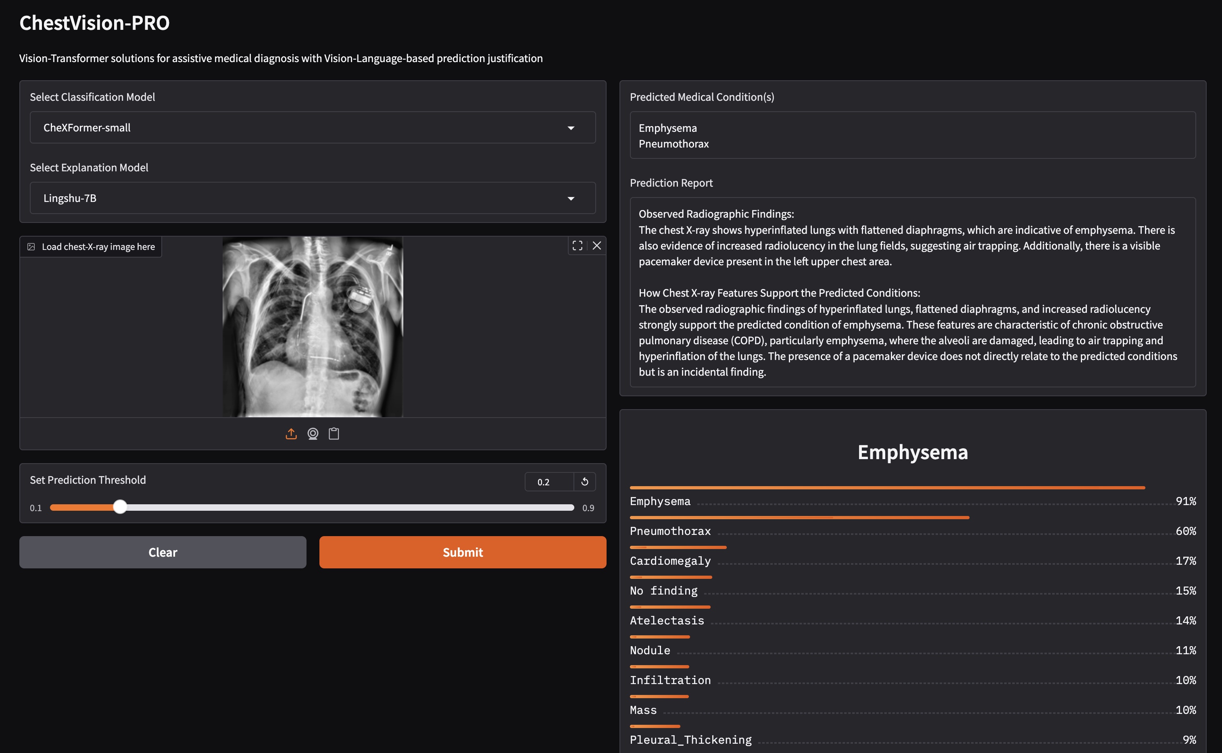Open the Select Classification Model dropdown

pos(312,127)
